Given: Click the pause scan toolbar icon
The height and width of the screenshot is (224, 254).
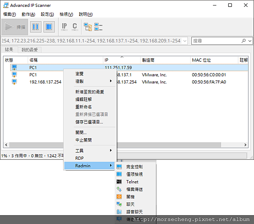Looking at the screenshot, I should [36, 27].
